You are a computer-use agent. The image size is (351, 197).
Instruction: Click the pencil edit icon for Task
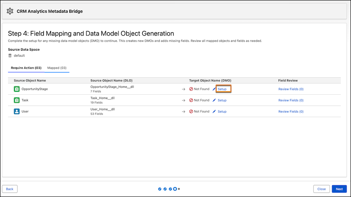point(214,100)
